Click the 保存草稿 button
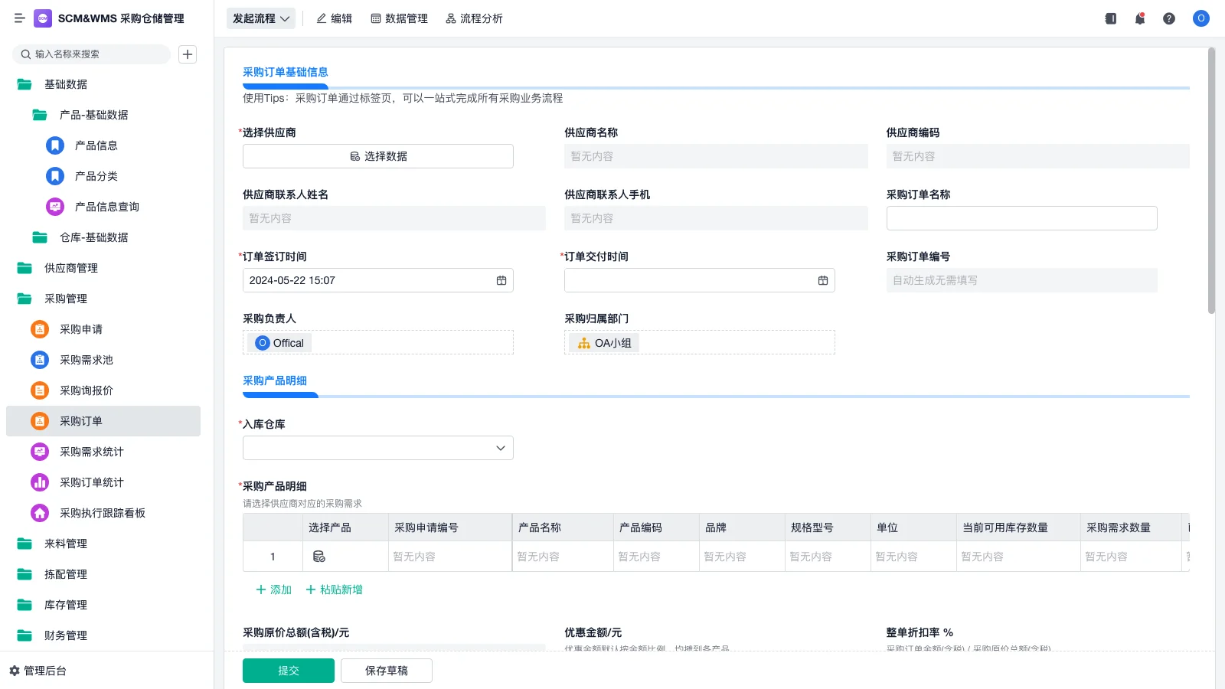The height and width of the screenshot is (689, 1225). 387,671
